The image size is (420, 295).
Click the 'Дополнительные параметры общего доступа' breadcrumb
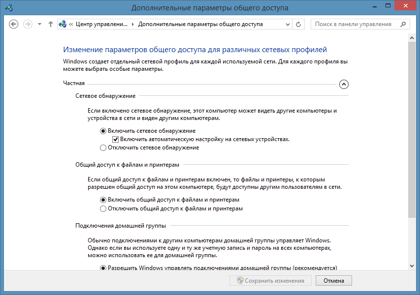click(x=200, y=24)
